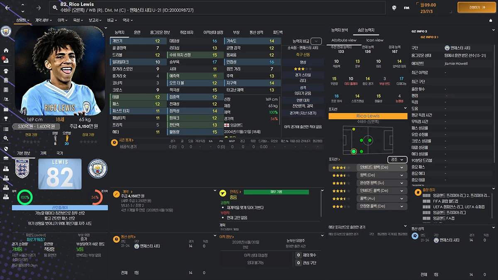Open the trophy competitions icon in the sidebar

pyautogui.click(x=6, y=119)
